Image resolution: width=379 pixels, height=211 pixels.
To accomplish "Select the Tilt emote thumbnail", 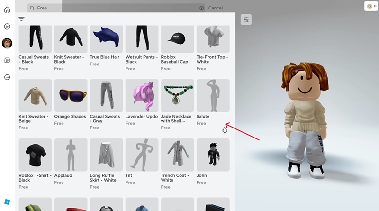I will [142, 155].
